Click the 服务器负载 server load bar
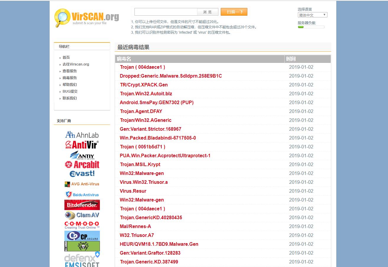This screenshot has width=388, height=267. pos(311,27)
